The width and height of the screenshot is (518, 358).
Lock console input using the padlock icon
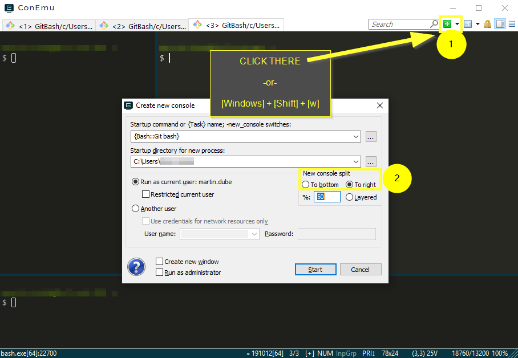487,23
